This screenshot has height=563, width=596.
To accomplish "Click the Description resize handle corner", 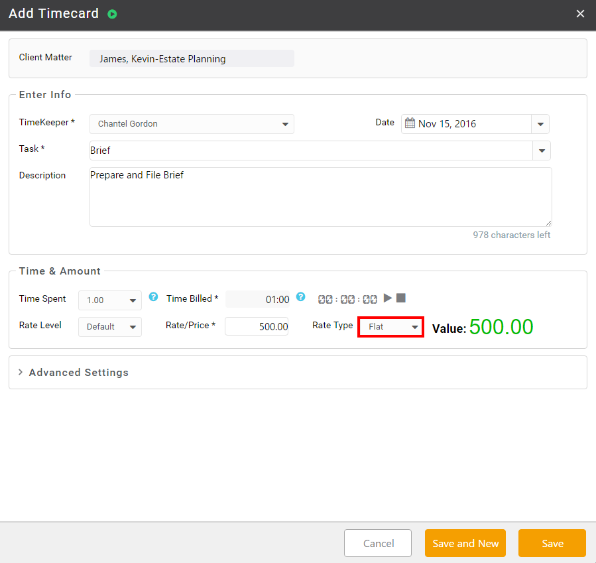I will pos(548,223).
